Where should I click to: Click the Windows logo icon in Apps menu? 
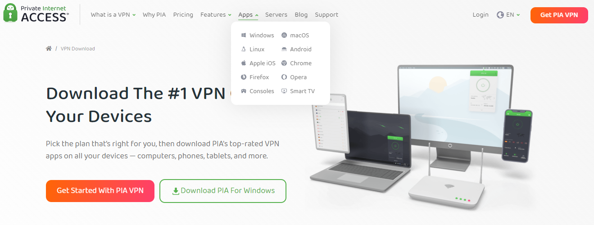point(244,35)
